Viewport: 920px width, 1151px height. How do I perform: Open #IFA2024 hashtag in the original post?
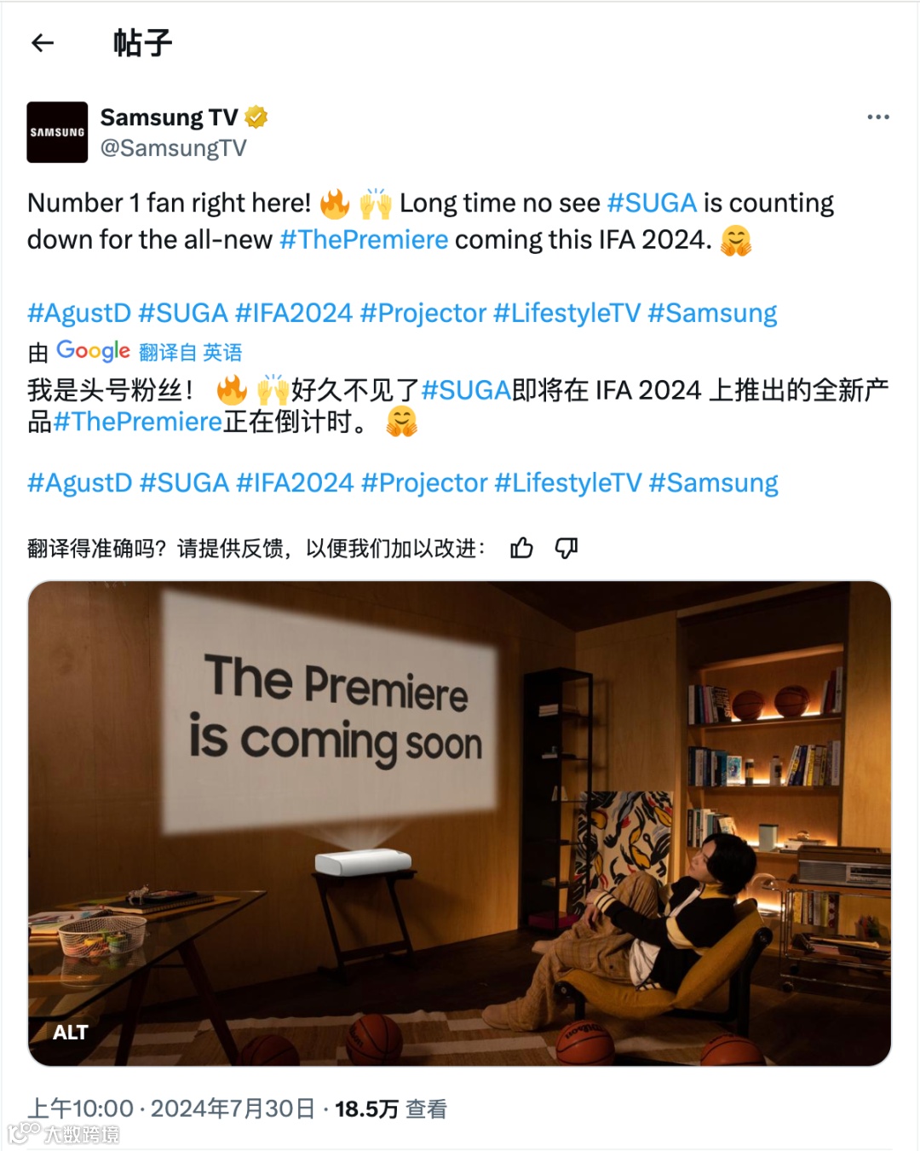tap(294, 313)
